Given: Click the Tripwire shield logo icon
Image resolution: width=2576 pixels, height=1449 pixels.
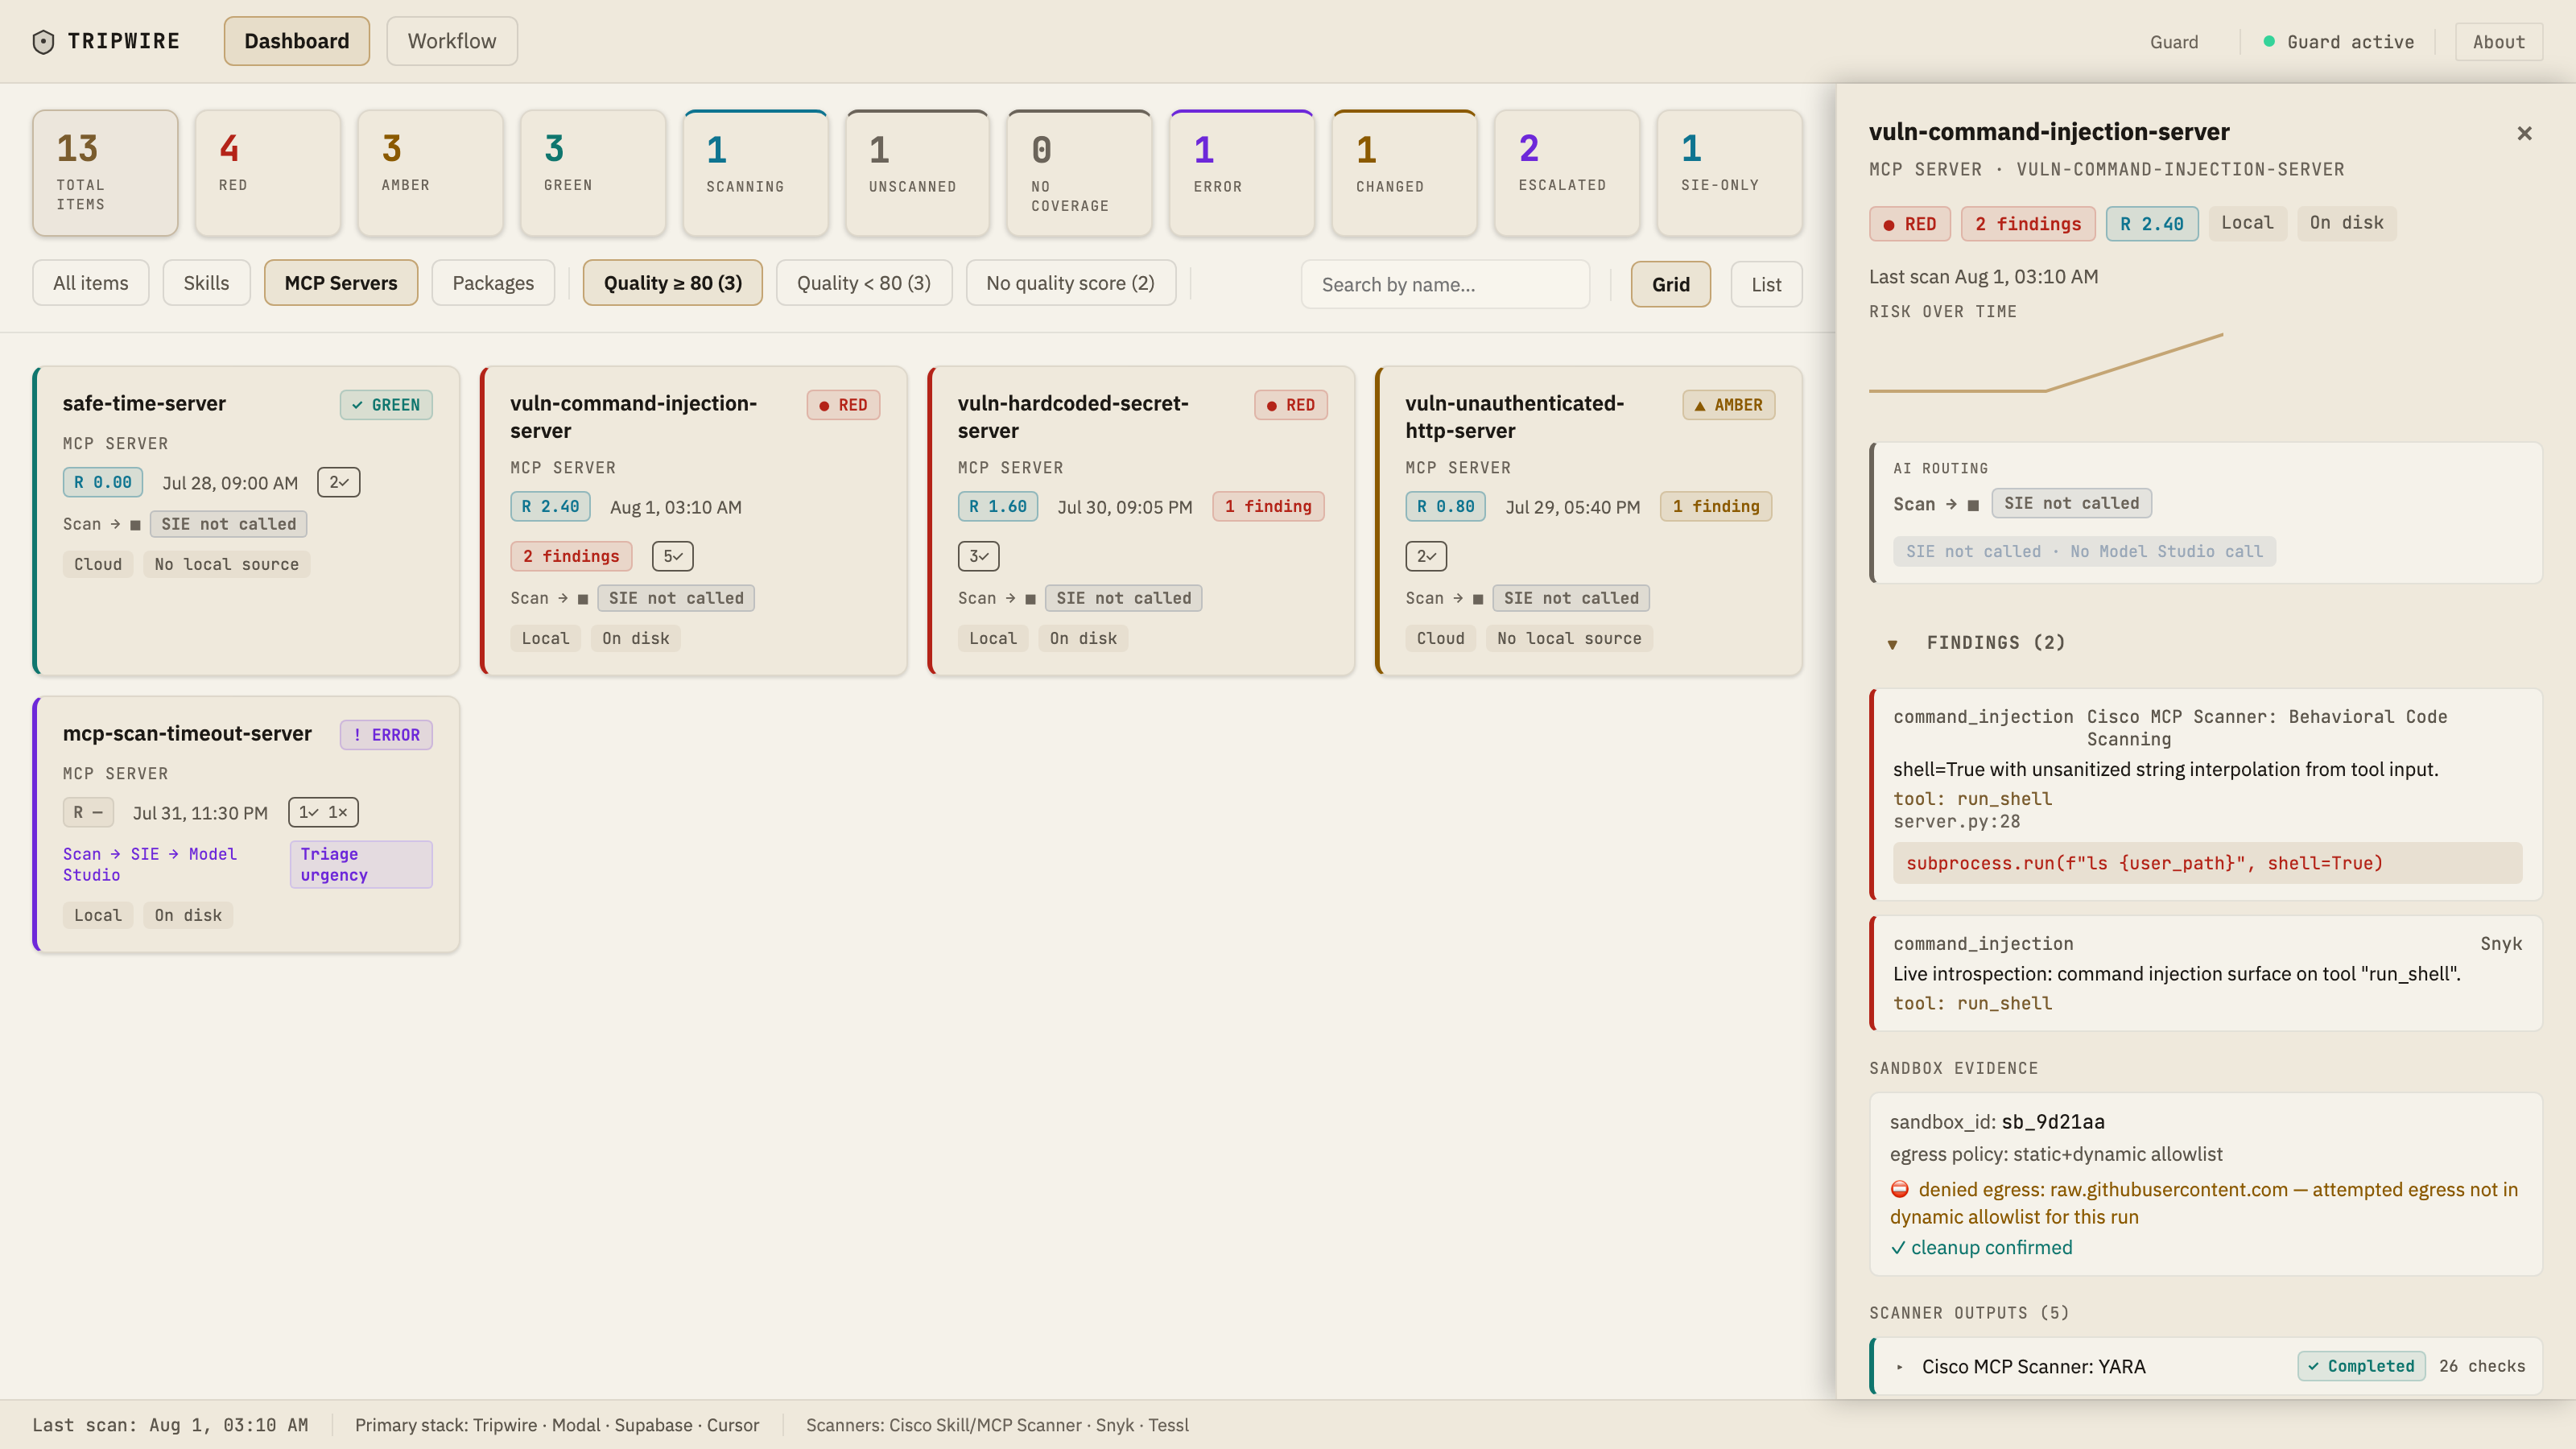Looking at the screenshot, I should coord(43,41).
